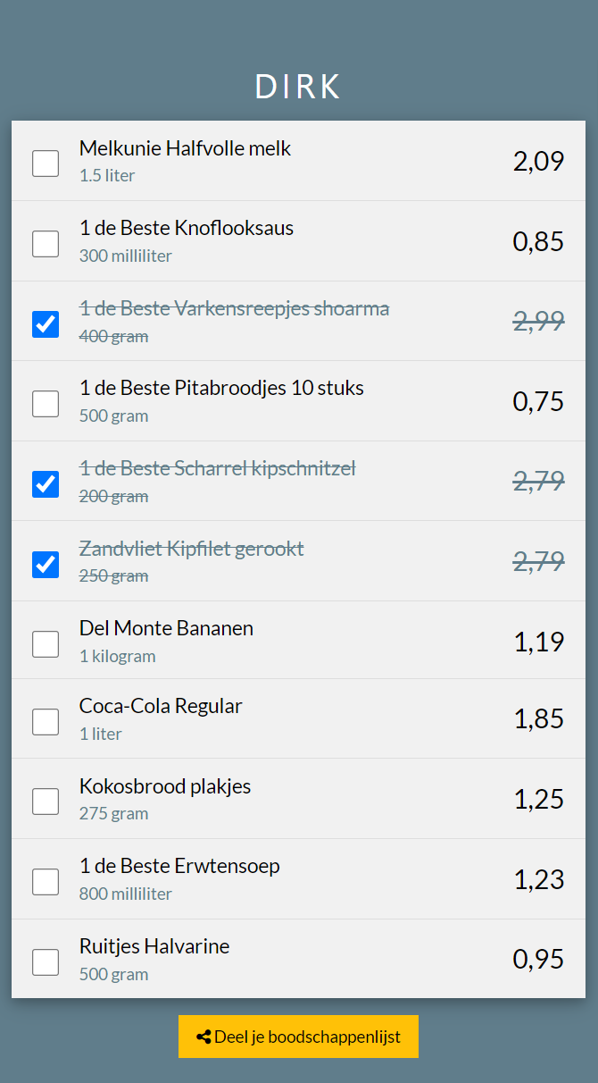Uncheck Varkensreepjes shoarma item
Image resolution: width=598 pixels, height=1083 pixels.
click(x=46, y=323)
